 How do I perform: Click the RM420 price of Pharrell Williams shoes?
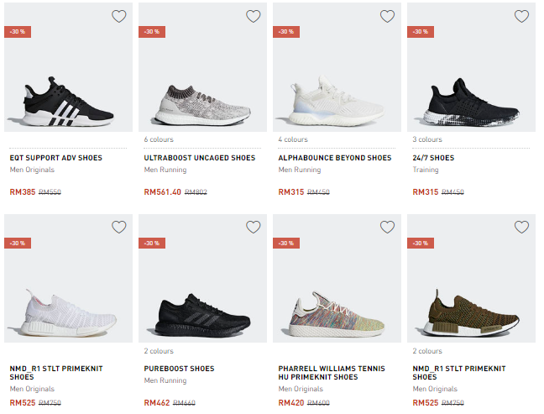click(290, 403)
